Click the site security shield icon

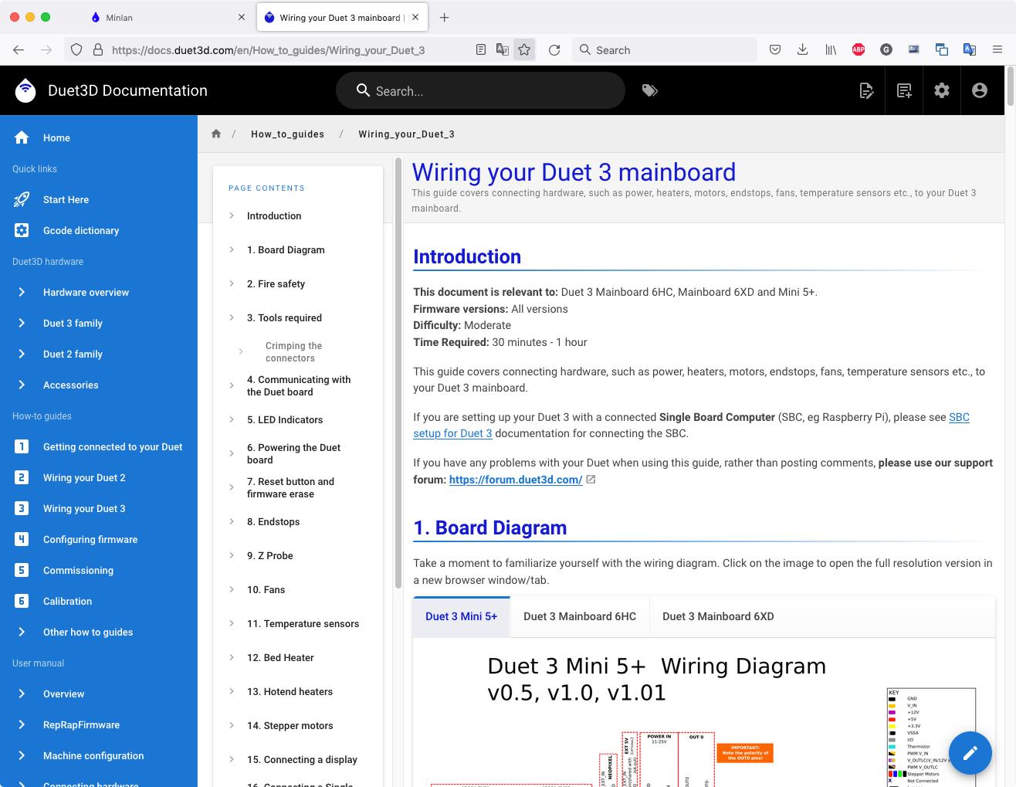coord(76,49)
